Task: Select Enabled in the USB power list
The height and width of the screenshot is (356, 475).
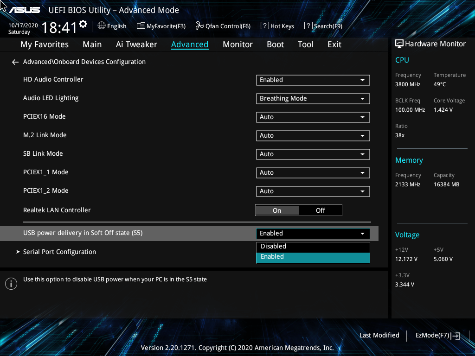Action: (313, 257)
